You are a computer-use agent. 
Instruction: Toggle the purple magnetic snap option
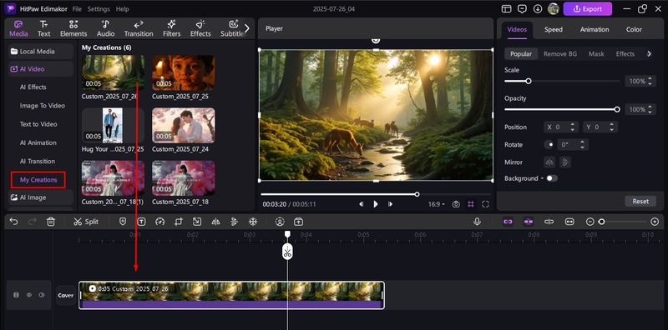click(529, 222)
